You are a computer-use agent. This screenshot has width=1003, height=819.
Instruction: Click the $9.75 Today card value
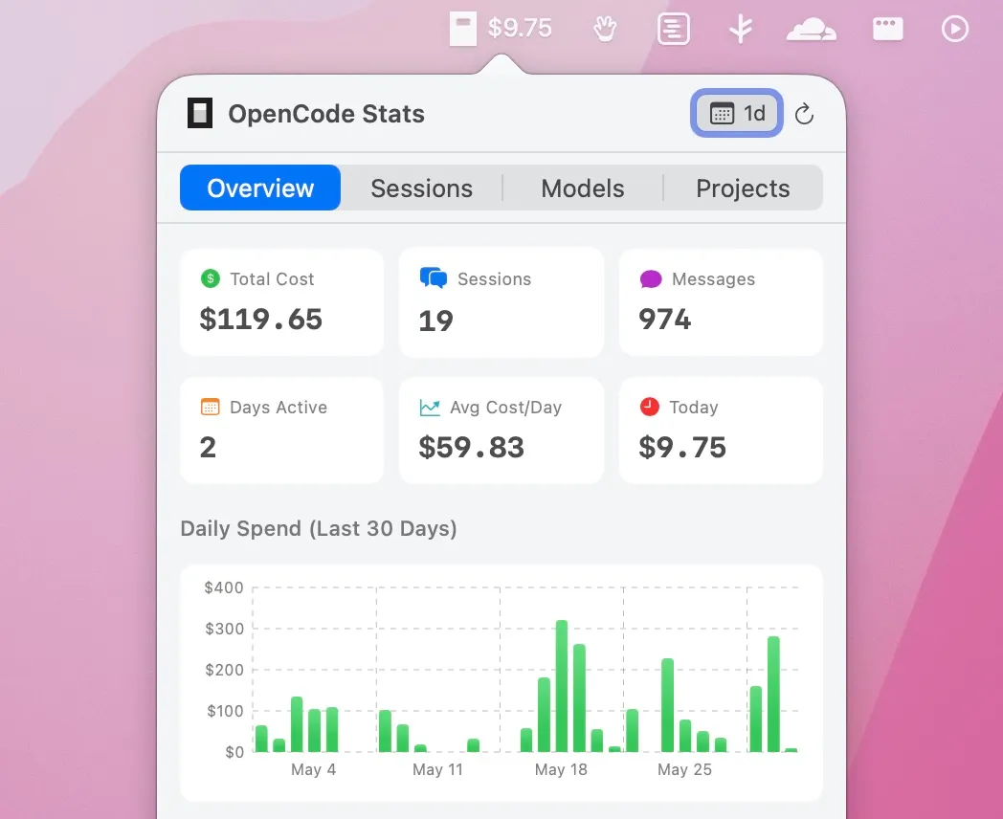pyautogui.click(x=682, y=447)
